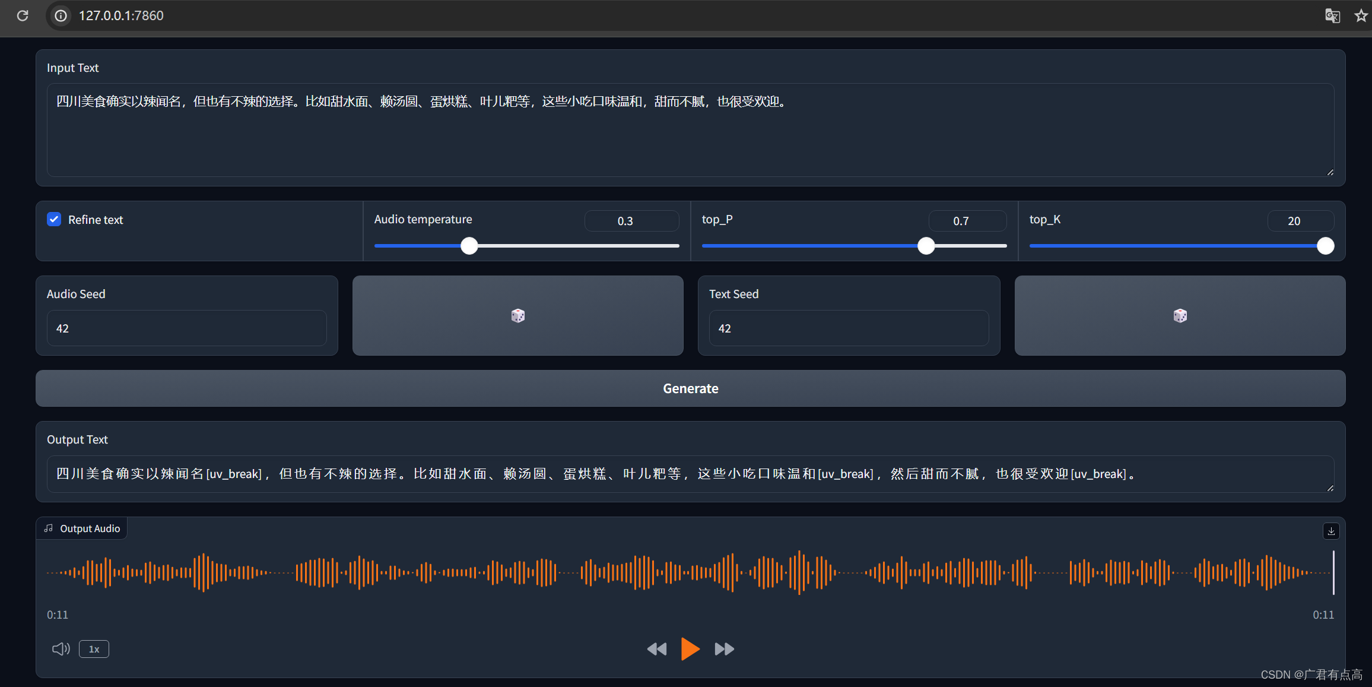Image resolution: width=1372 pixels, height=687 pixels.
Task: Click the download icon for Output Audio
Action: [x=1327, y=530]
